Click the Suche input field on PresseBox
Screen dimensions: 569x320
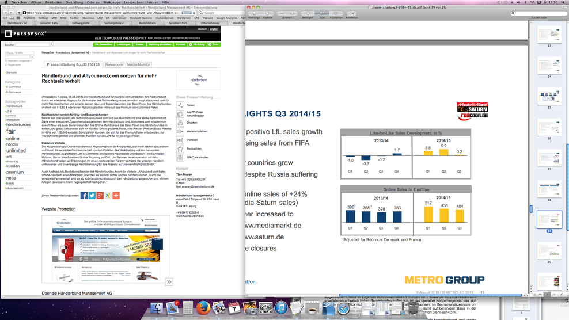coord(32,45)
